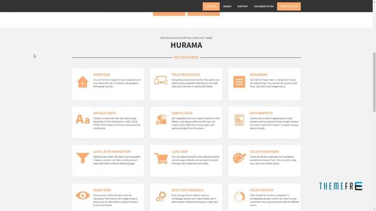
Task: Click the Color Variations palette icon
Action: pyautogui.click(x=239, y=158)
